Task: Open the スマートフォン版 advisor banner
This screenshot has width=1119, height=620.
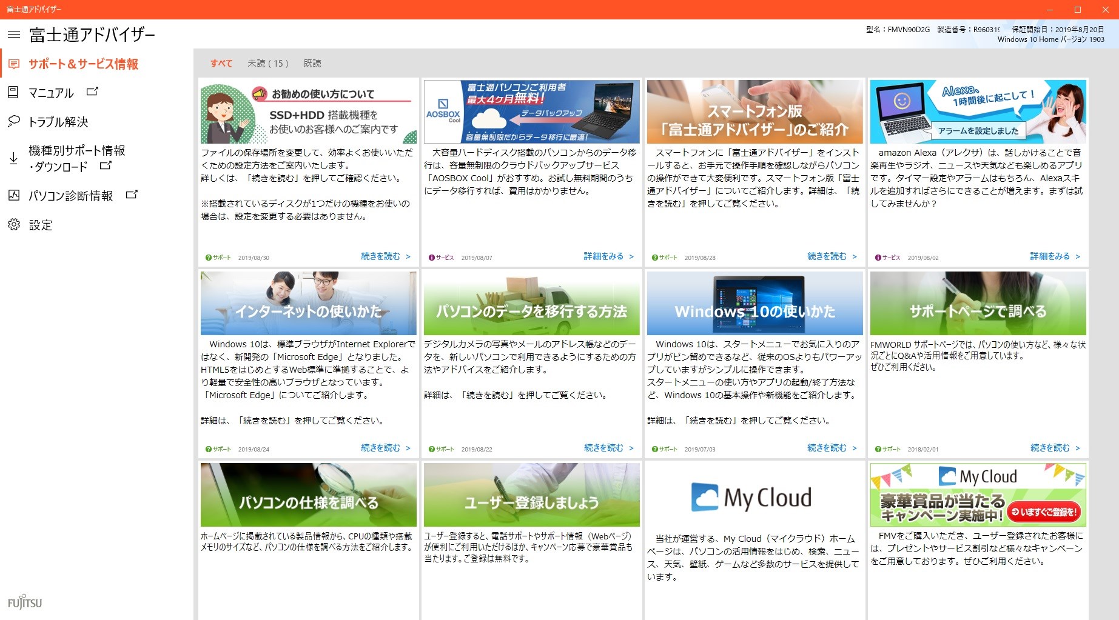Action: [755, 112]
